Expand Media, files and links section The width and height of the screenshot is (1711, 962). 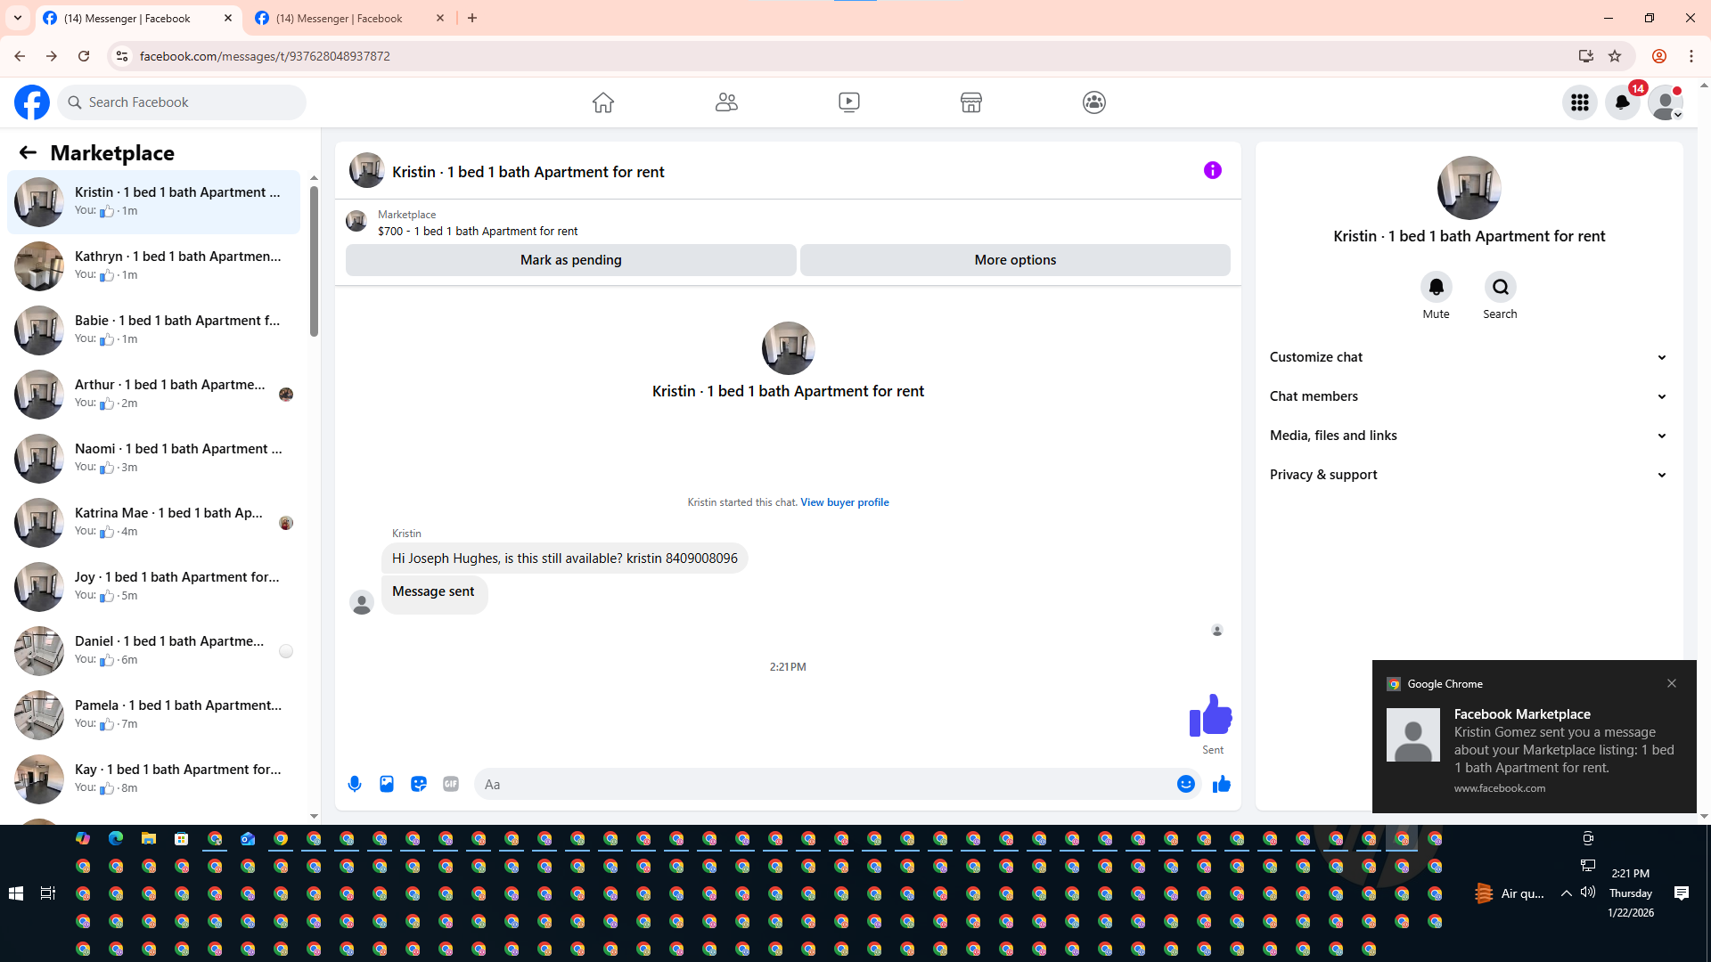pos(1469,436)
